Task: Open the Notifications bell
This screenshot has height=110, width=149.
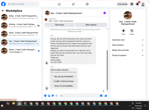Action: click(x=137, y=4)
